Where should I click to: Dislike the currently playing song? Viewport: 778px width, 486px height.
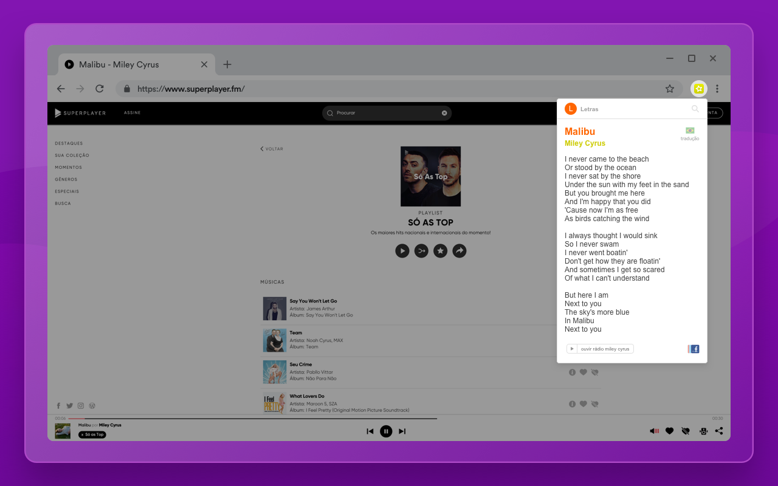[686, 431]
